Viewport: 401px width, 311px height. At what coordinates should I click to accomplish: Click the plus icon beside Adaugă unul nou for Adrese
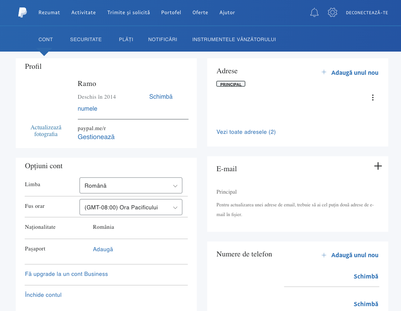pyautogui.click(x=323, y=72)
